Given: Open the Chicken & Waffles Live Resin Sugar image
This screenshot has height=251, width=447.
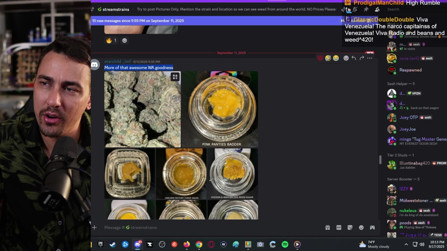Looking at the screenshot, I should [x=233, y=174].
